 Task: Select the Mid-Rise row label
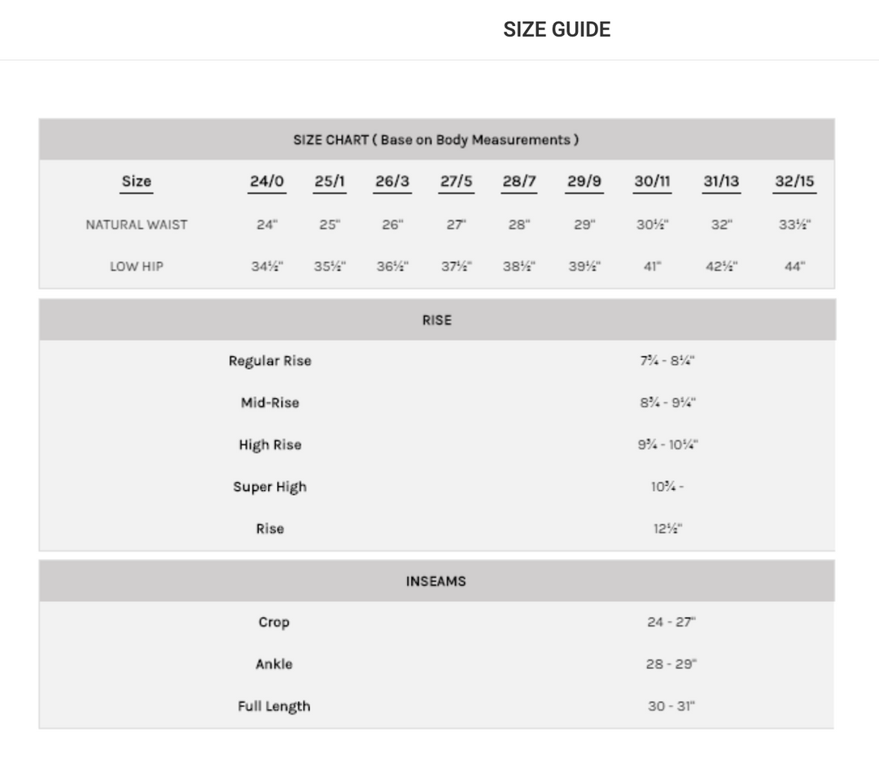(270, 403)
